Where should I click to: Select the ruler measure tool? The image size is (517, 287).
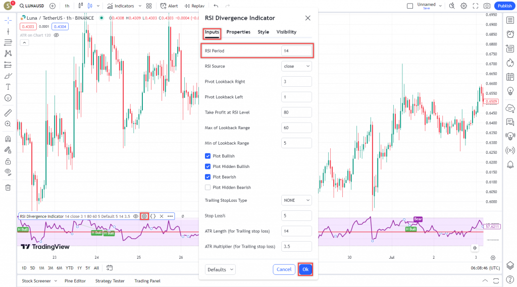tap(8, 113)
